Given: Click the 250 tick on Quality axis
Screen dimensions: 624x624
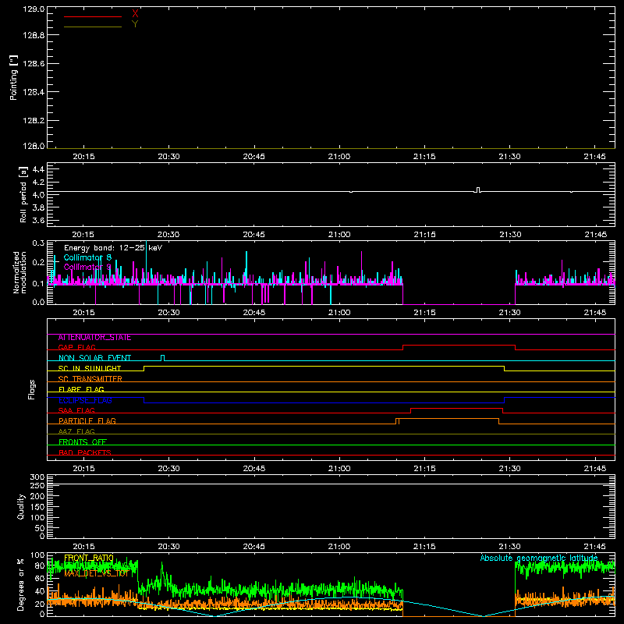Looking at the screenshot, I should pyautogui.click(x=37, y=485).
